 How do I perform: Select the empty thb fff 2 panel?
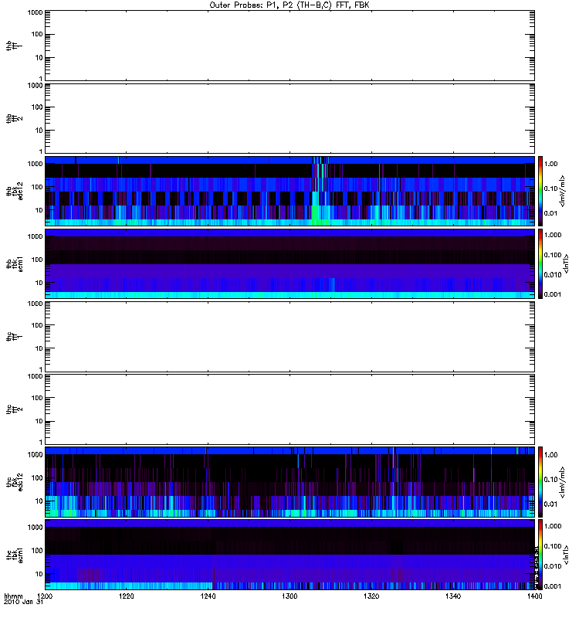point(289,118)
